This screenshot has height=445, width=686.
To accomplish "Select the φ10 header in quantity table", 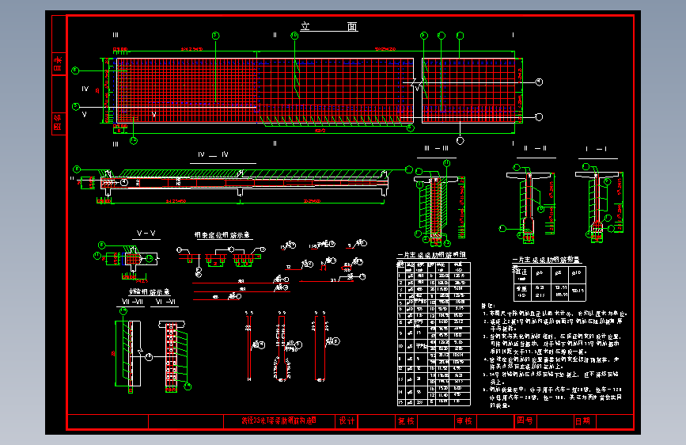I will [577, 273].
